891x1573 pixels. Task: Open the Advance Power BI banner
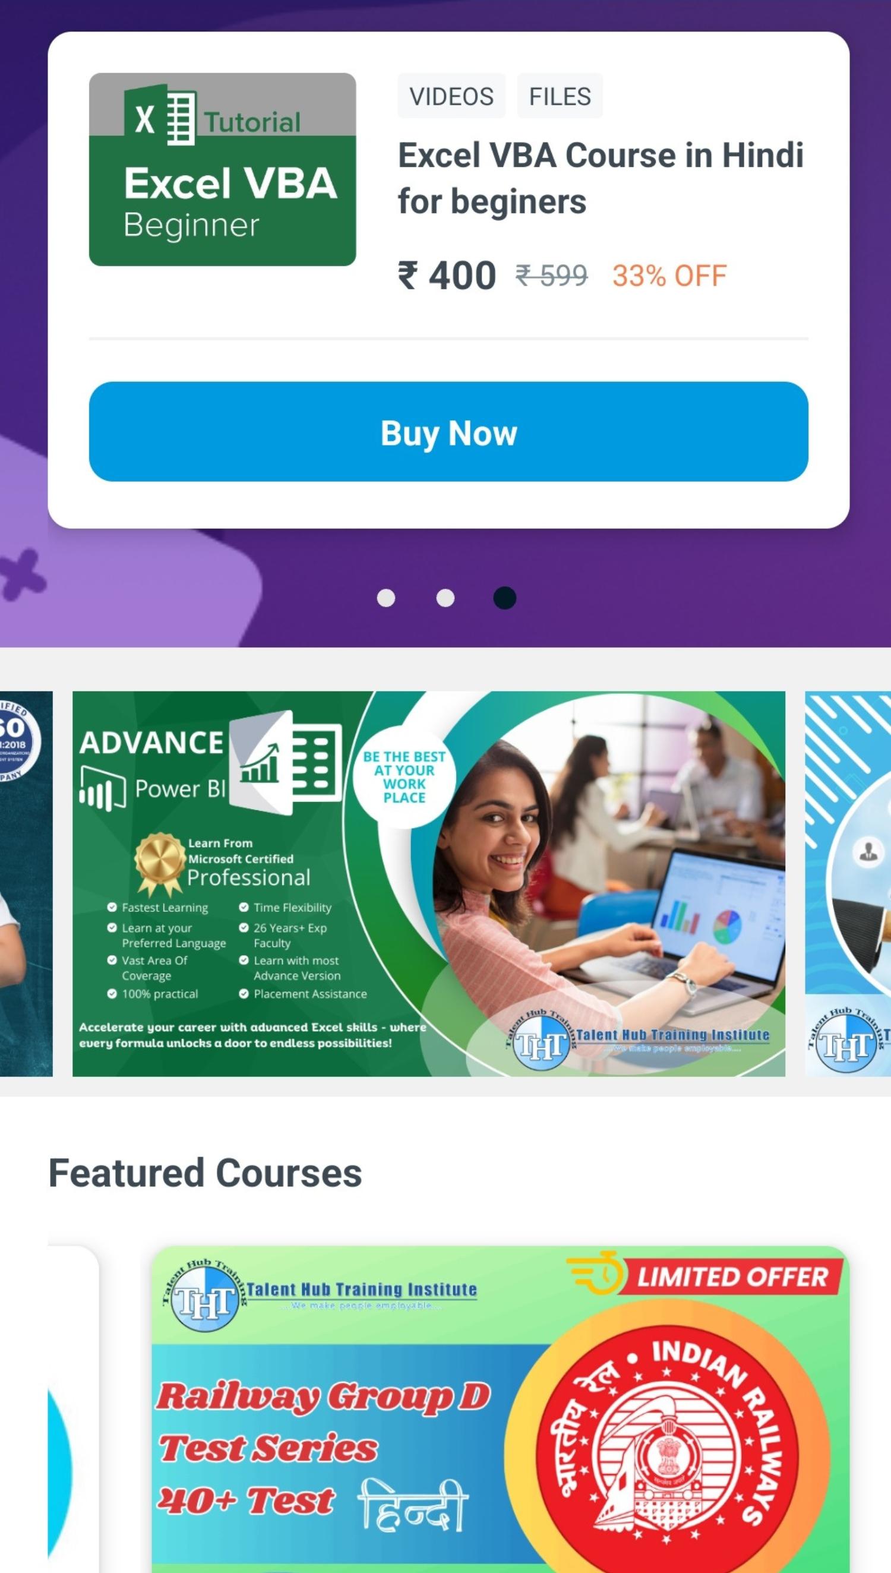coord(429,884)
